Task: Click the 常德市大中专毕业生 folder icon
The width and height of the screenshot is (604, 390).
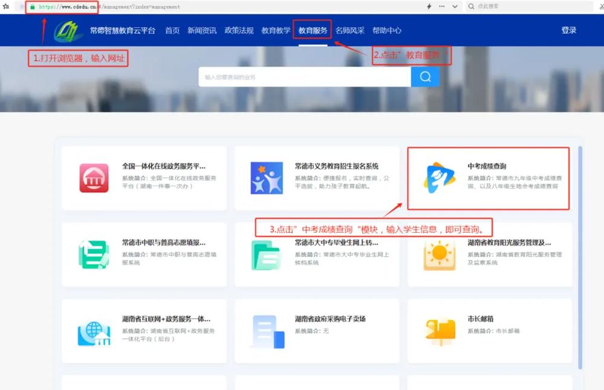Action: pyautogui.click(x=267, y=255)
